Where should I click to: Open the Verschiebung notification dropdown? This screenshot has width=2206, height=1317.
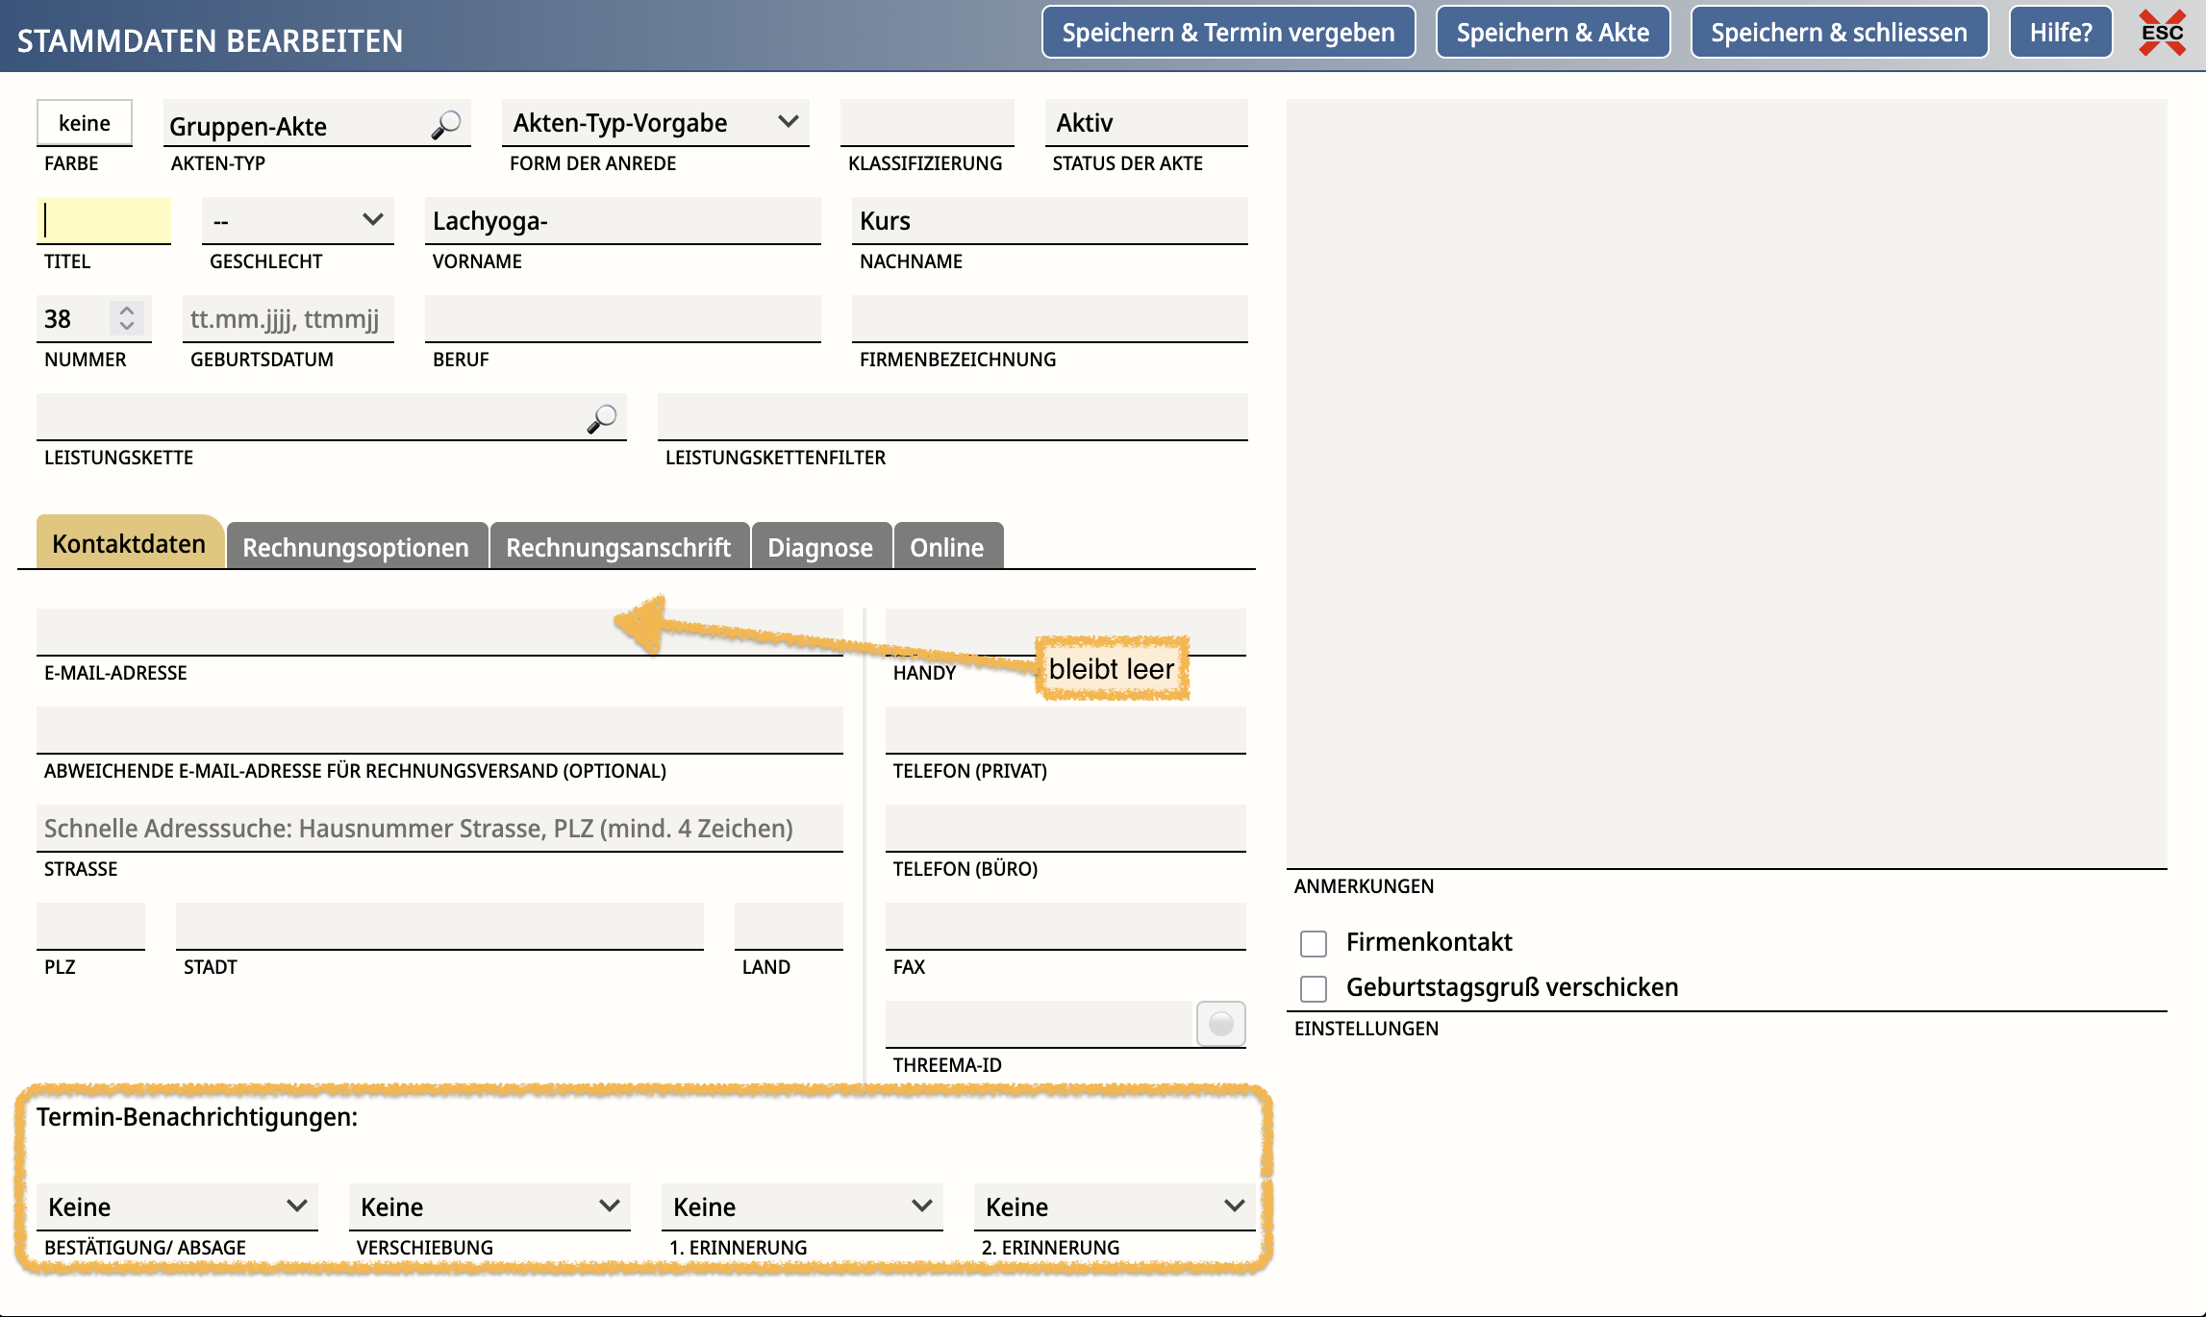[x=489, y=1206]
